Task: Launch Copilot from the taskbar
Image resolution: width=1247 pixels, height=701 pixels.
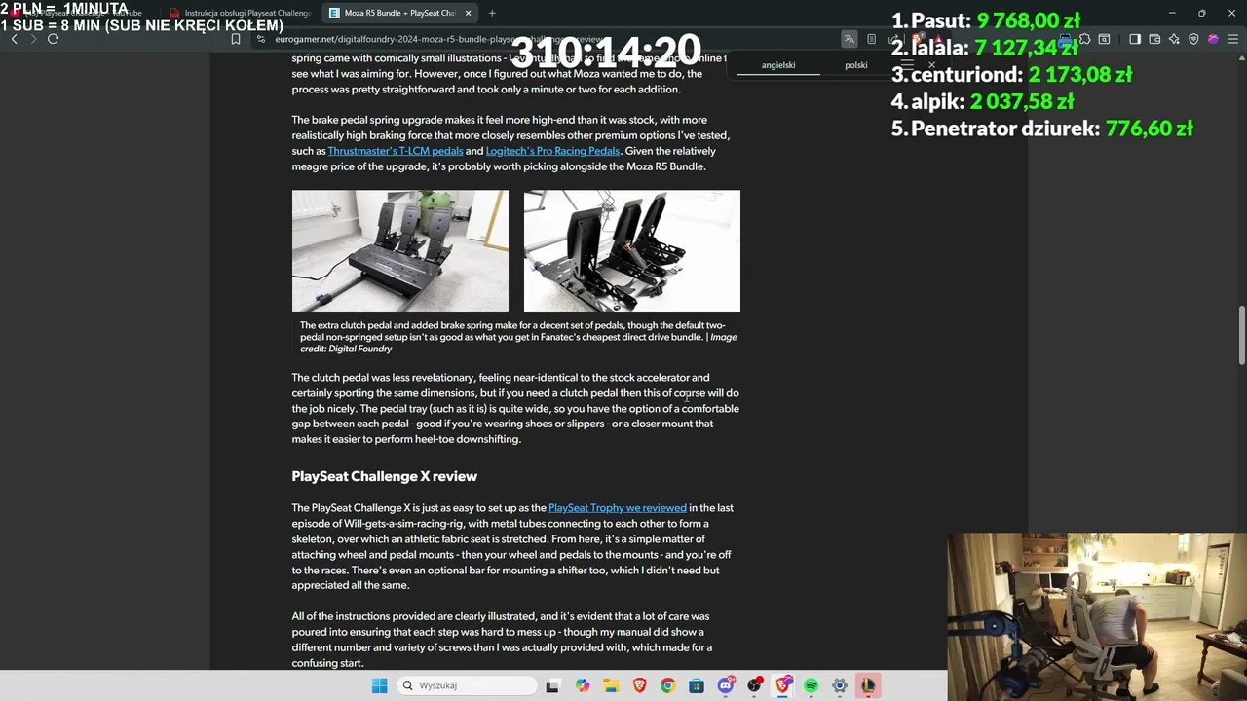Action: (583, 685)
